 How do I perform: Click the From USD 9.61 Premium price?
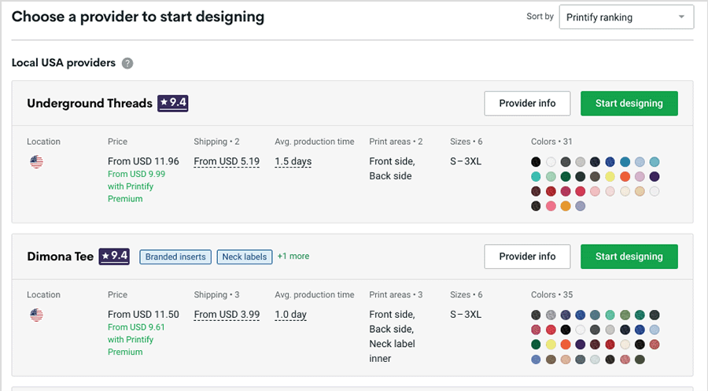click(x=136, y=327)
